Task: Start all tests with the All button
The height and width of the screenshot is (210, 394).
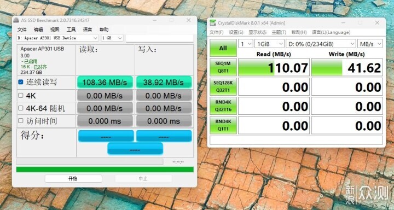Action: pos(223,48)
